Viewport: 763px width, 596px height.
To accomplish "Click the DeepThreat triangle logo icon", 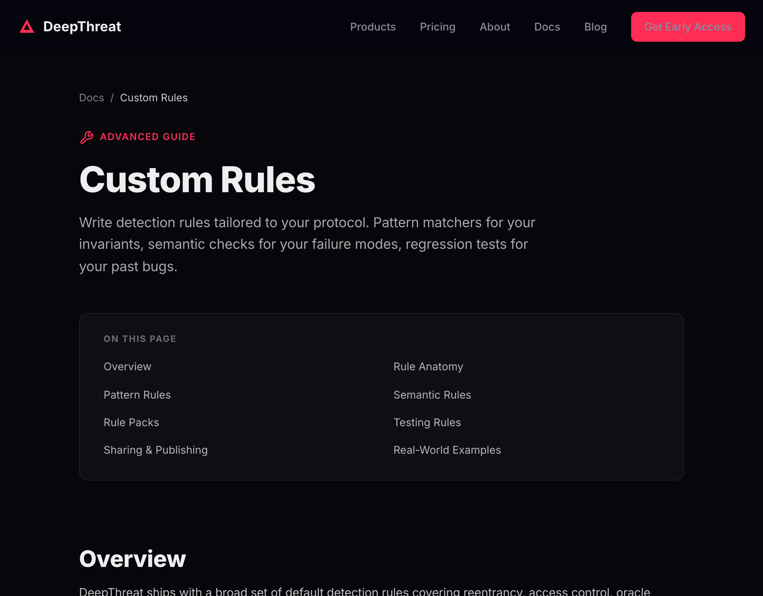I will [x=27, y=27].
